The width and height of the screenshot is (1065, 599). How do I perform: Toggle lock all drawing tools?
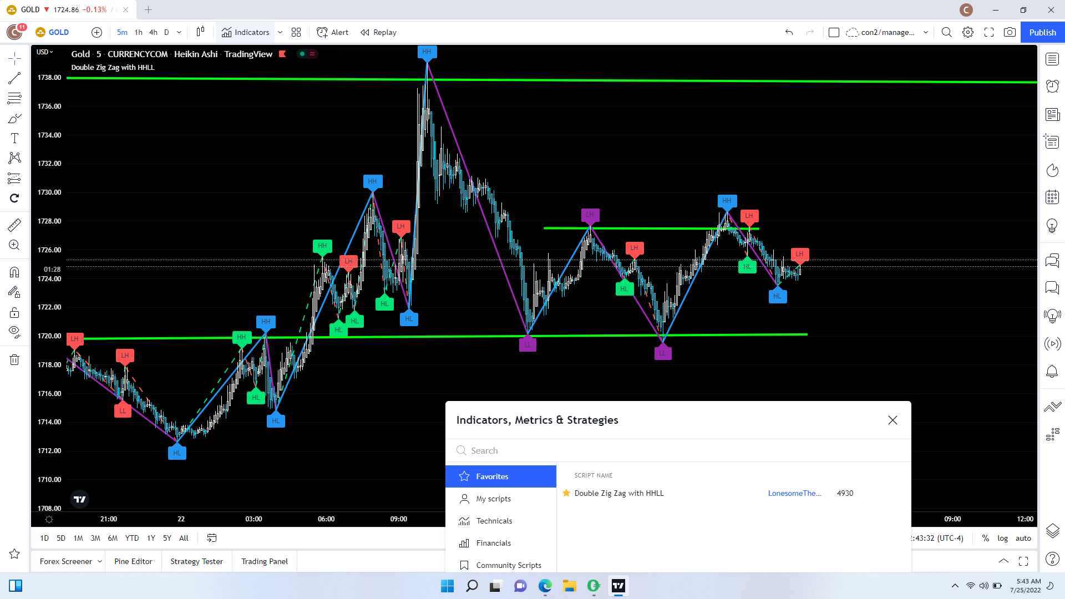coord(14,312)
